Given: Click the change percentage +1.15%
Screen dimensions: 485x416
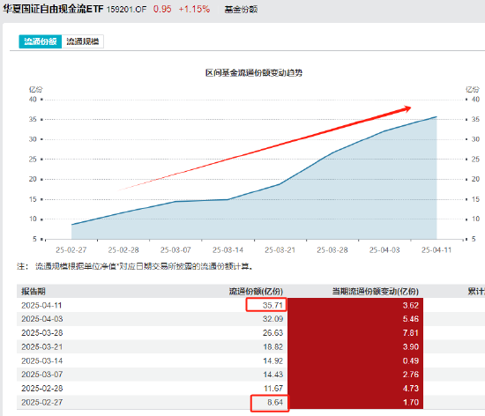Looking at the screenshot, I should [x=194, y=9].
